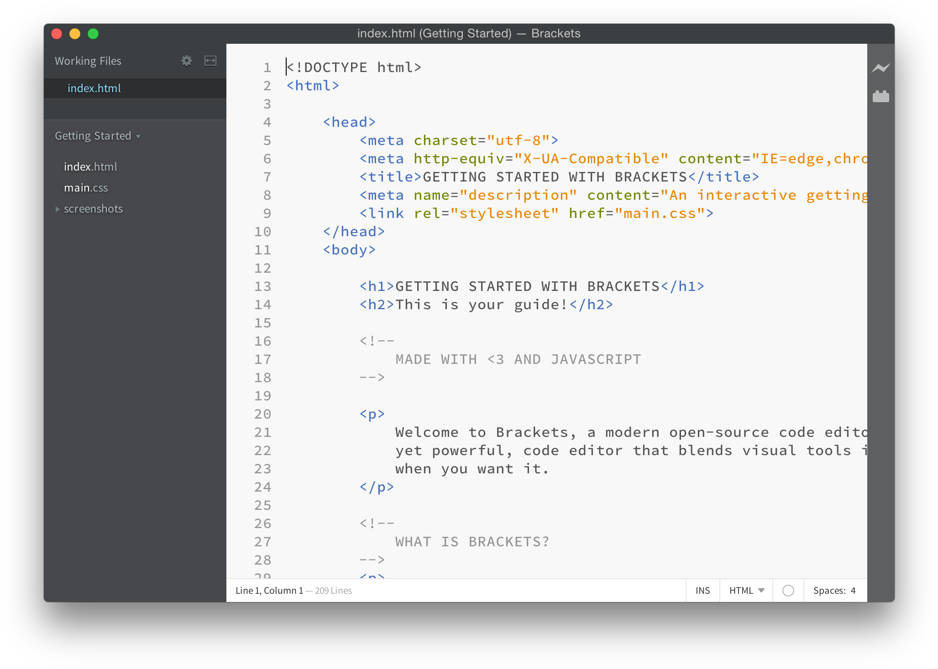The height and width of the screenshot is (669, 938).
Task: Click the lint status circle in status bar
Action: point(788,590)
